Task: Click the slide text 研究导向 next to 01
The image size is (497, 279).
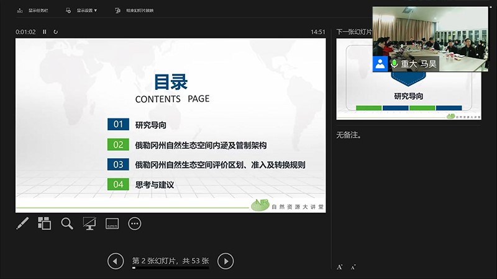Action: [x=151, y=125]
